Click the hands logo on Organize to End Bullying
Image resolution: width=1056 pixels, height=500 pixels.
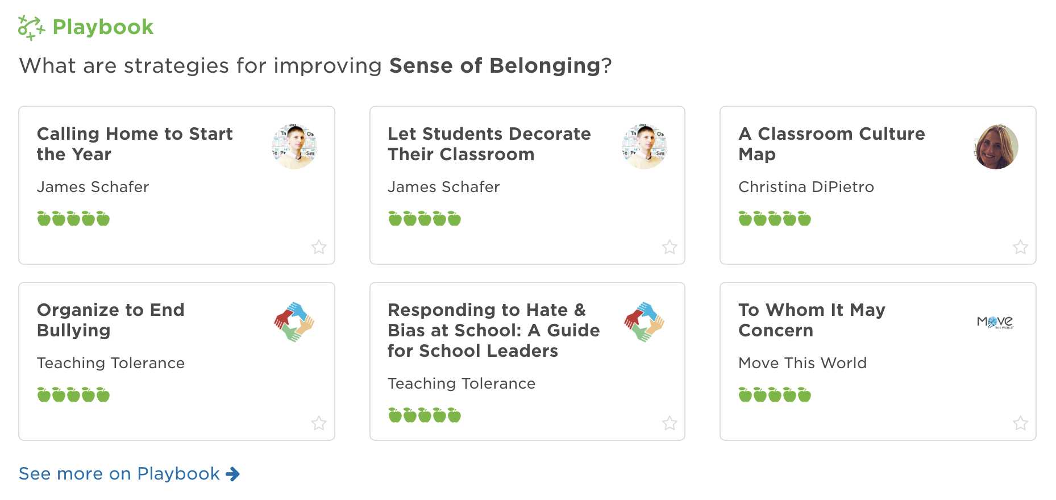[294, 321]
